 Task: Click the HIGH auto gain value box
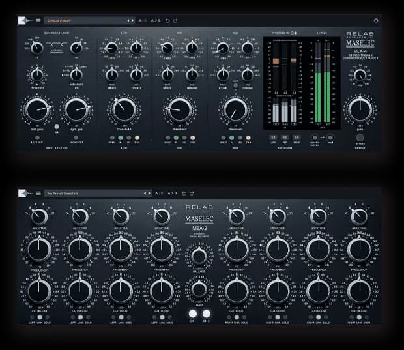click(296, 138)
